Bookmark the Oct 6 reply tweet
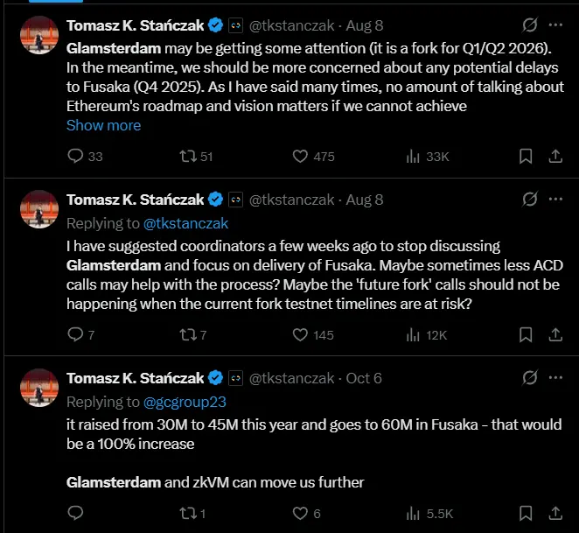The height and width of the screenshot is (533, 579). point(526,513)
